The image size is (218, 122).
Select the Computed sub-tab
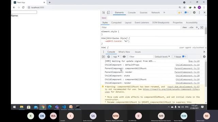[x=116, y=23]
